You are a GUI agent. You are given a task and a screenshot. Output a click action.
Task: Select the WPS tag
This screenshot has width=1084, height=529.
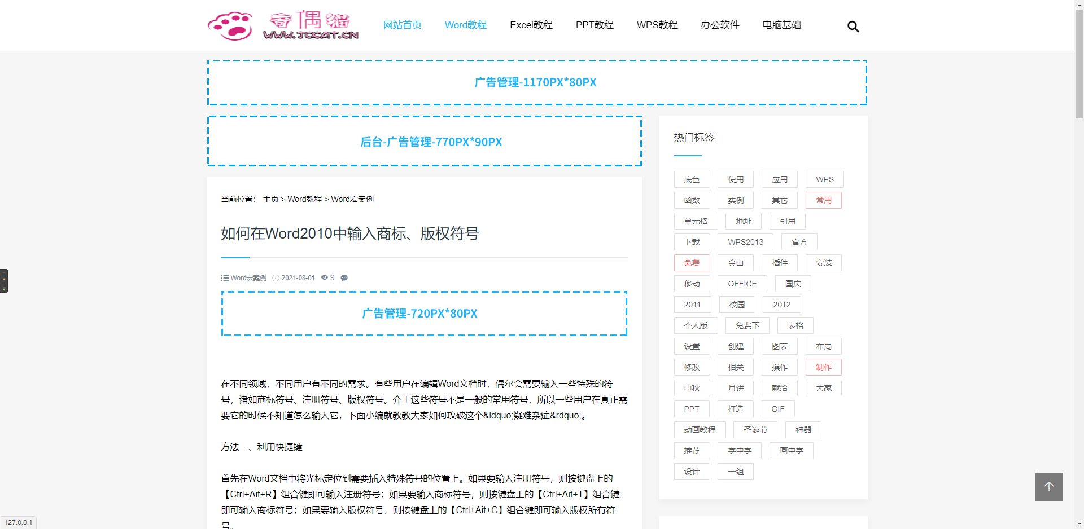pyautogui.click(x=825, y=179)
